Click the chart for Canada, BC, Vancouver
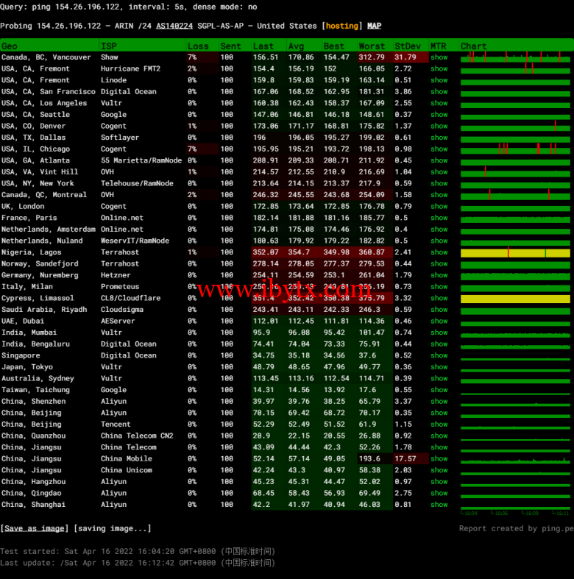The height and width of the screenshot is (579, 574). click(515, 57)
